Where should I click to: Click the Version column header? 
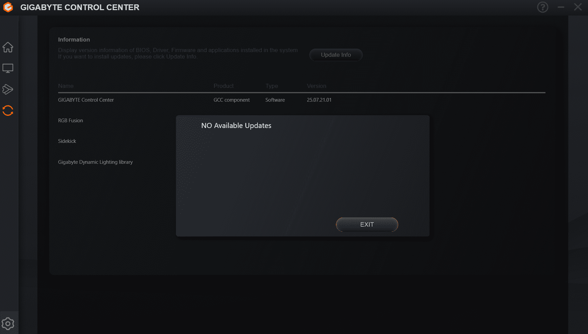[x=317, y=86]
